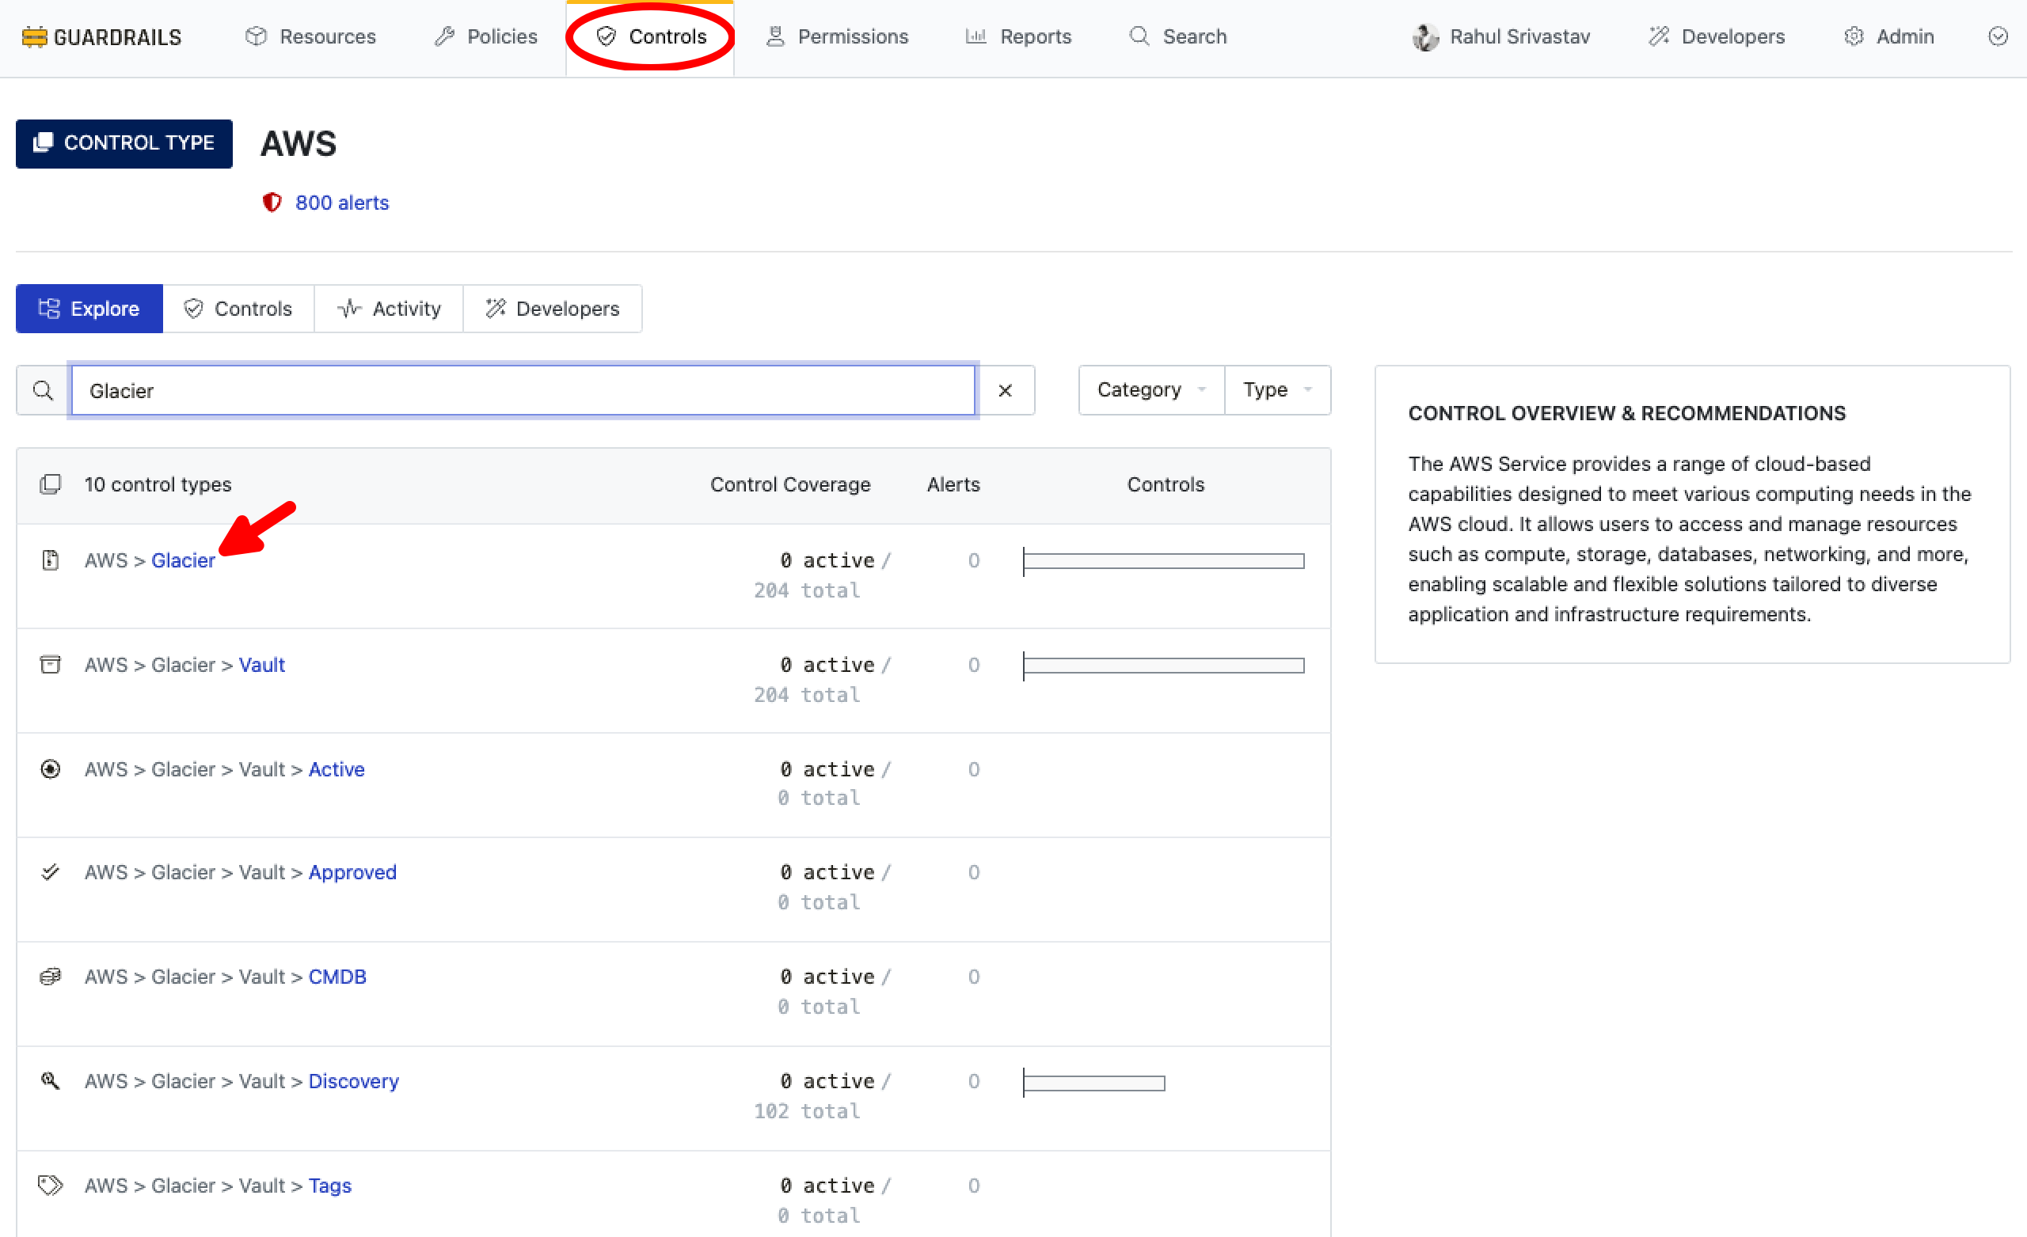Click the CMDB row database icon

pos(50,977)
